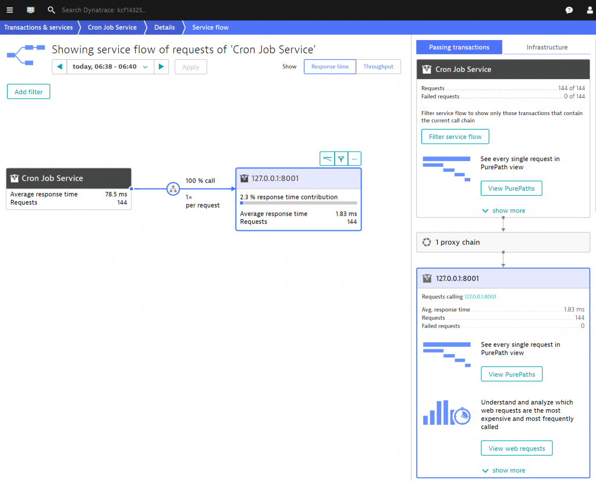This screenshot has width=596, height=483.
Task: Click View PurePaths in 127.0.0.1:8001 panel
Action: pos(512,374)
